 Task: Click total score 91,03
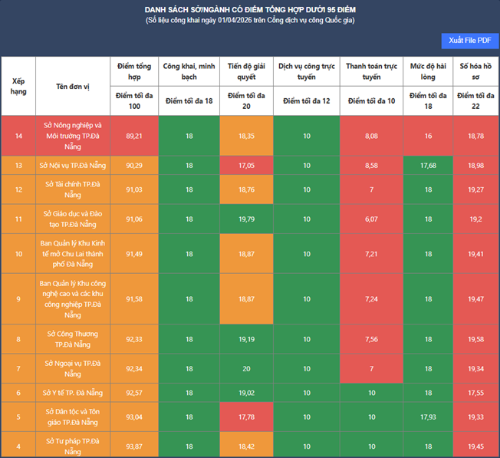134,189
